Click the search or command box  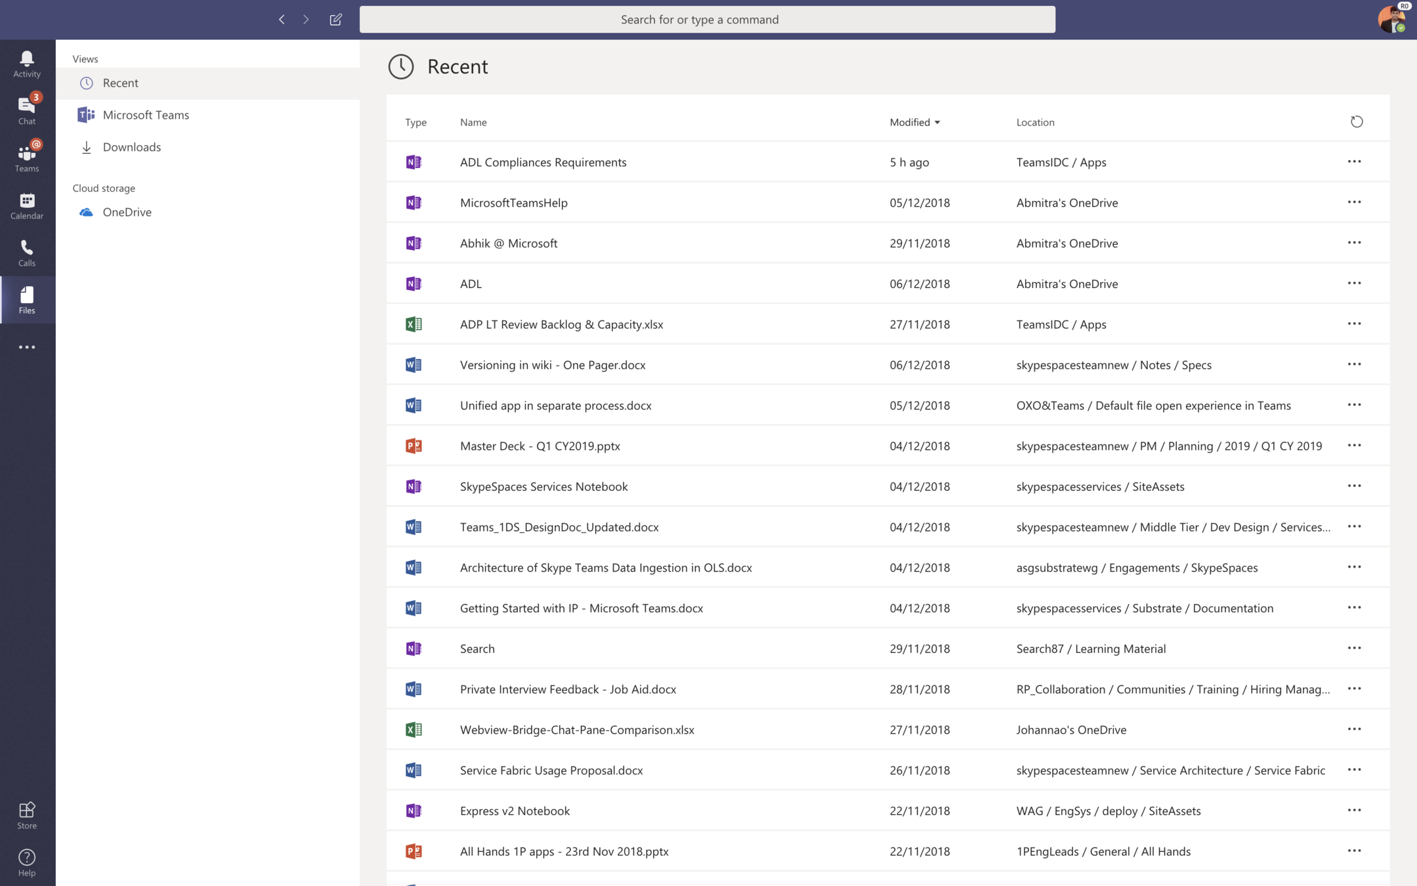707,20
